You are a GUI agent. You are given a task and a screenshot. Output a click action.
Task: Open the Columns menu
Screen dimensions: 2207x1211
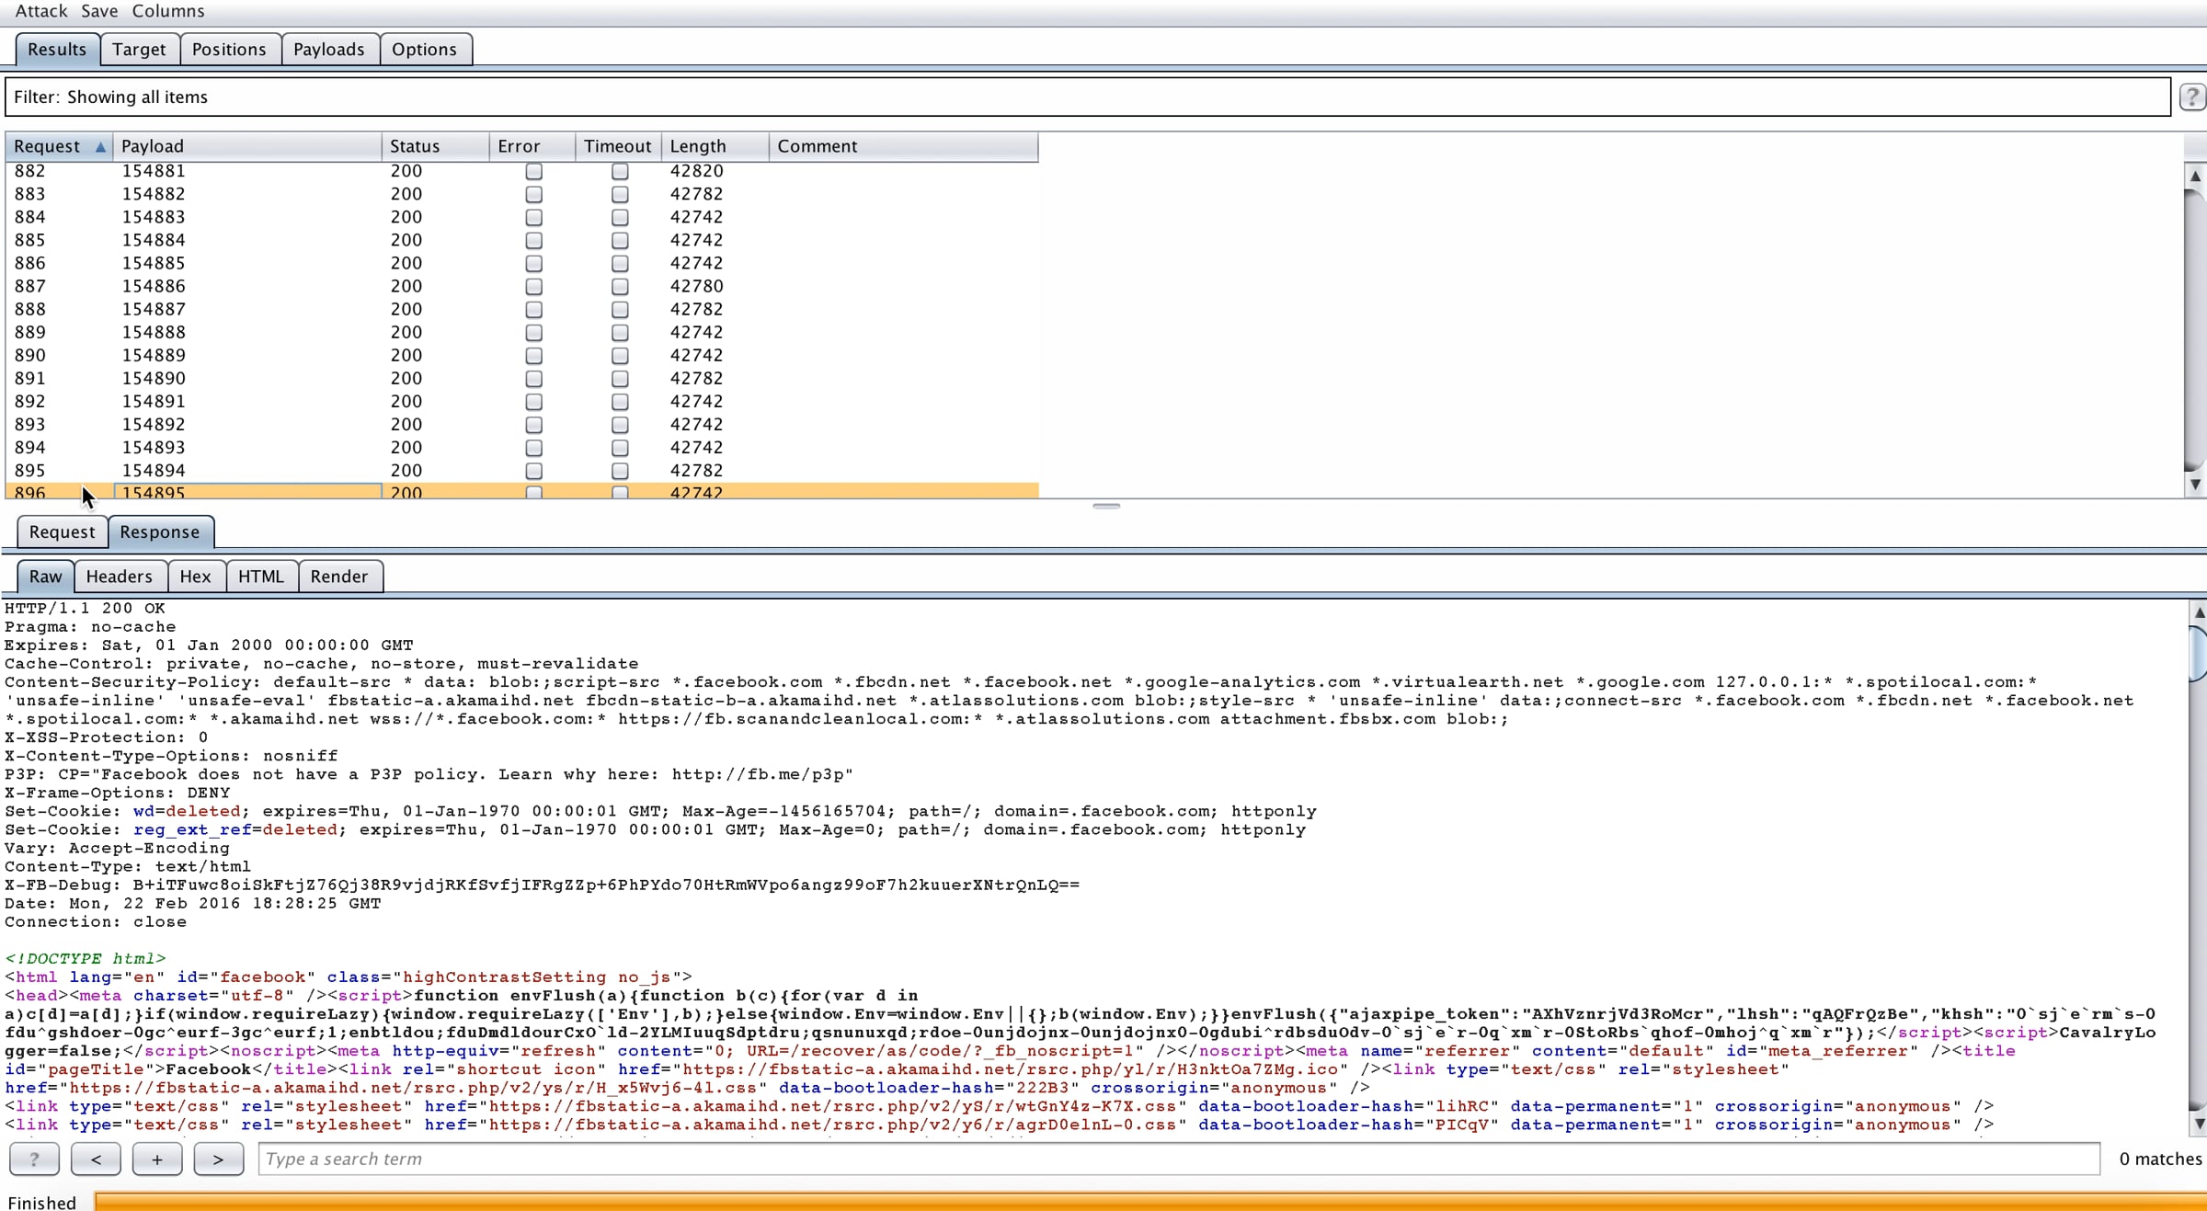pyautogui.click(x=168, y=11)
